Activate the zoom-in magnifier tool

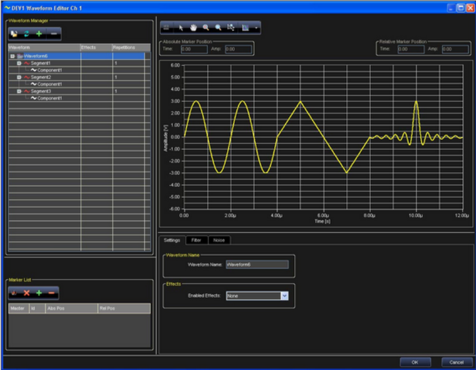[x=206, y=26]
